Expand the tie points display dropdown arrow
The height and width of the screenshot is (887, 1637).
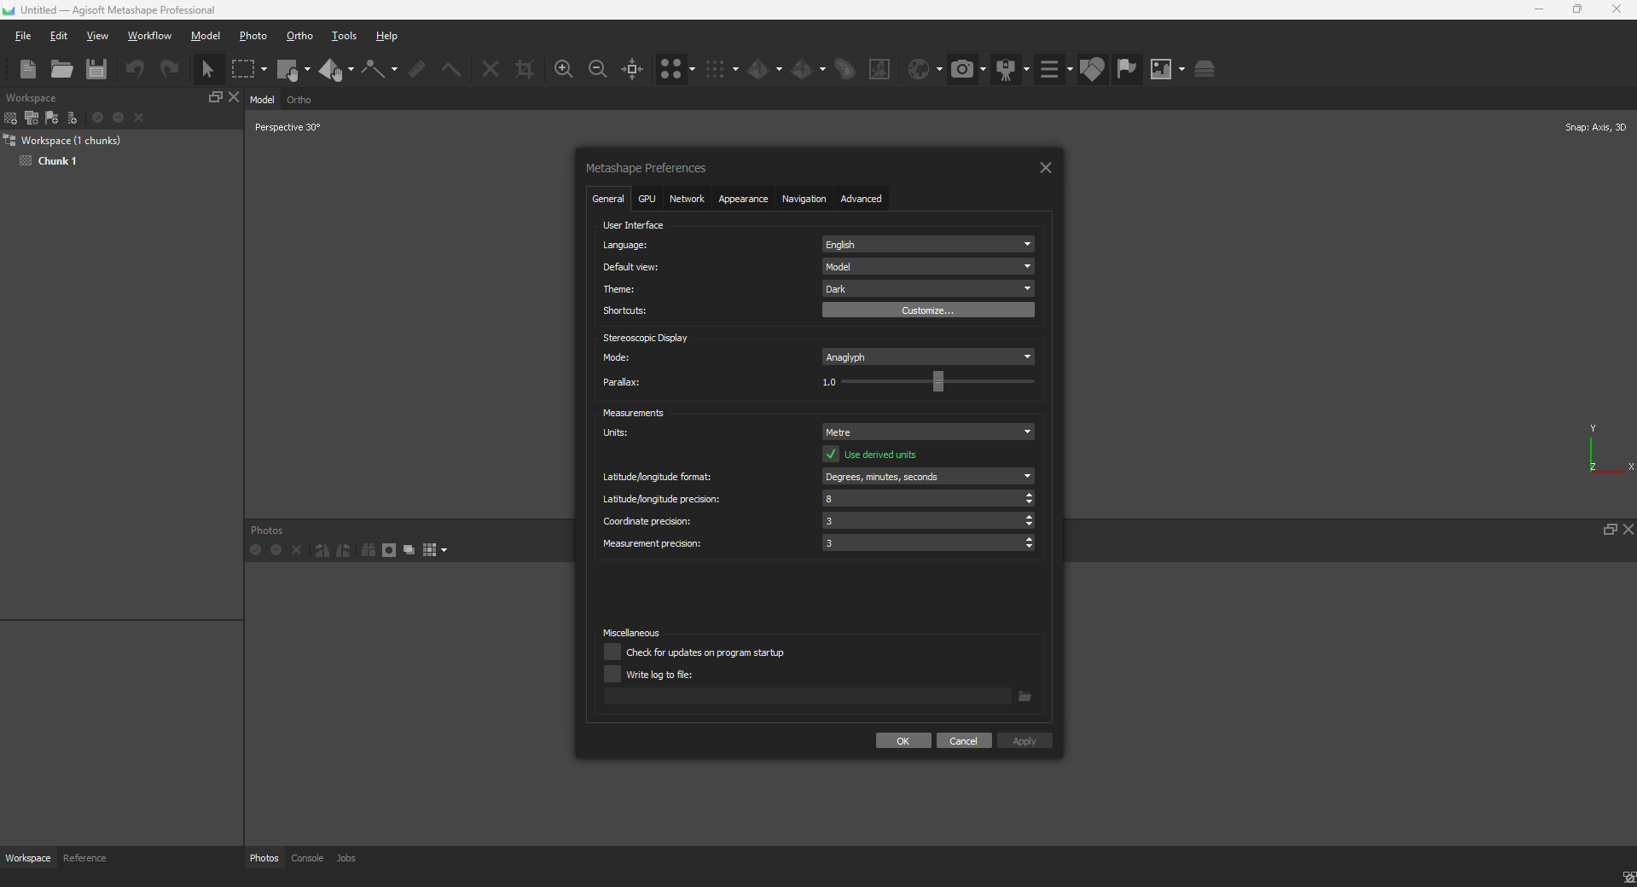pyautogui.click(x=692, y=70)
